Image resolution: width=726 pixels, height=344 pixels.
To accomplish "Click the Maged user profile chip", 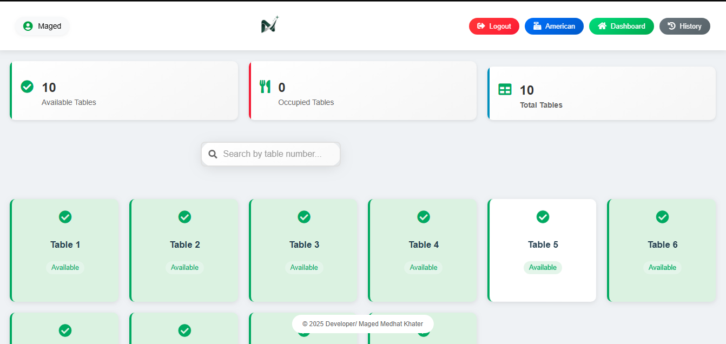I will pos(42,26).
